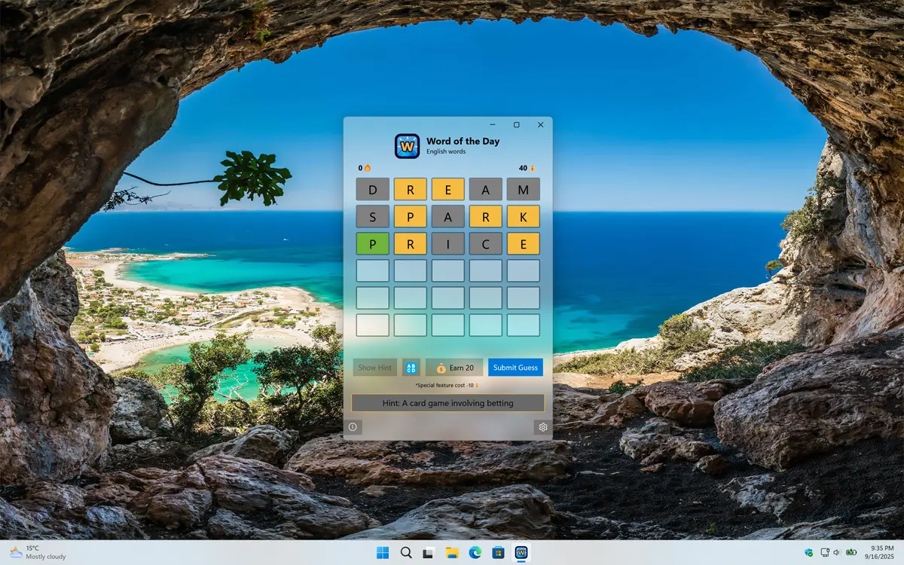This screenshot has height=565, width=904.
Task: Click the yellow K tile in SPARK
Action: point(524,217)
